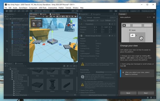Toggle Local handle rotation button
The height and width of the screenshot is (101, 160).
46,11
